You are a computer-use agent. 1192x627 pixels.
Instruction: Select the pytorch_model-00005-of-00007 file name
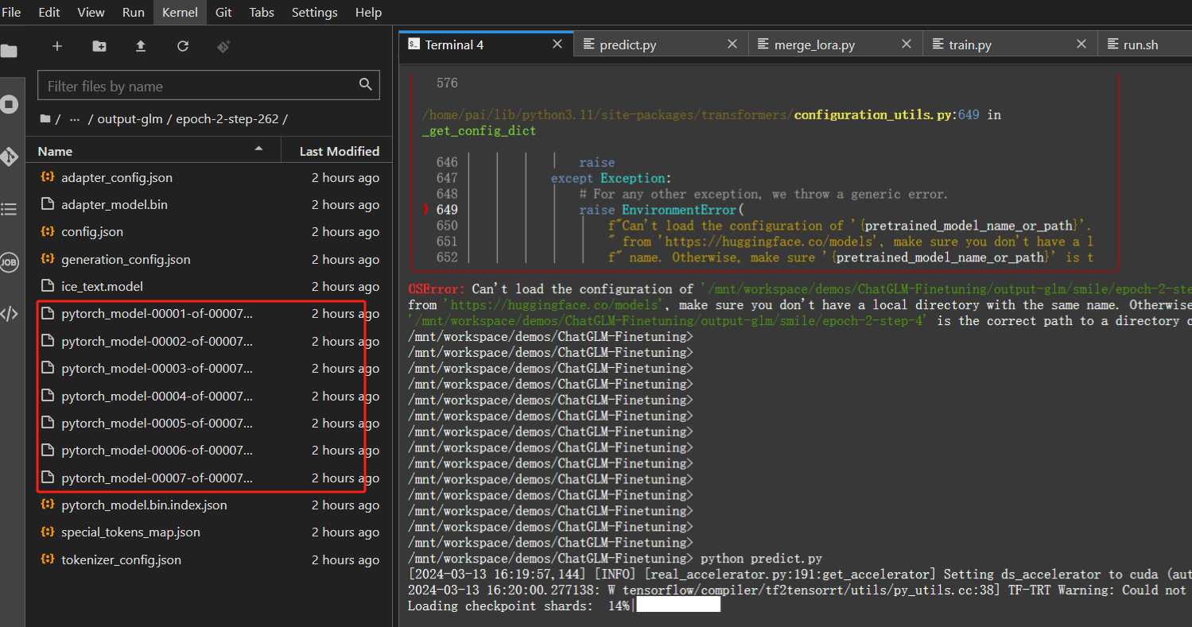coord(157,423)
